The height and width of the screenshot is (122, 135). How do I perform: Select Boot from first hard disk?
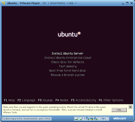[x=67, y=71]
